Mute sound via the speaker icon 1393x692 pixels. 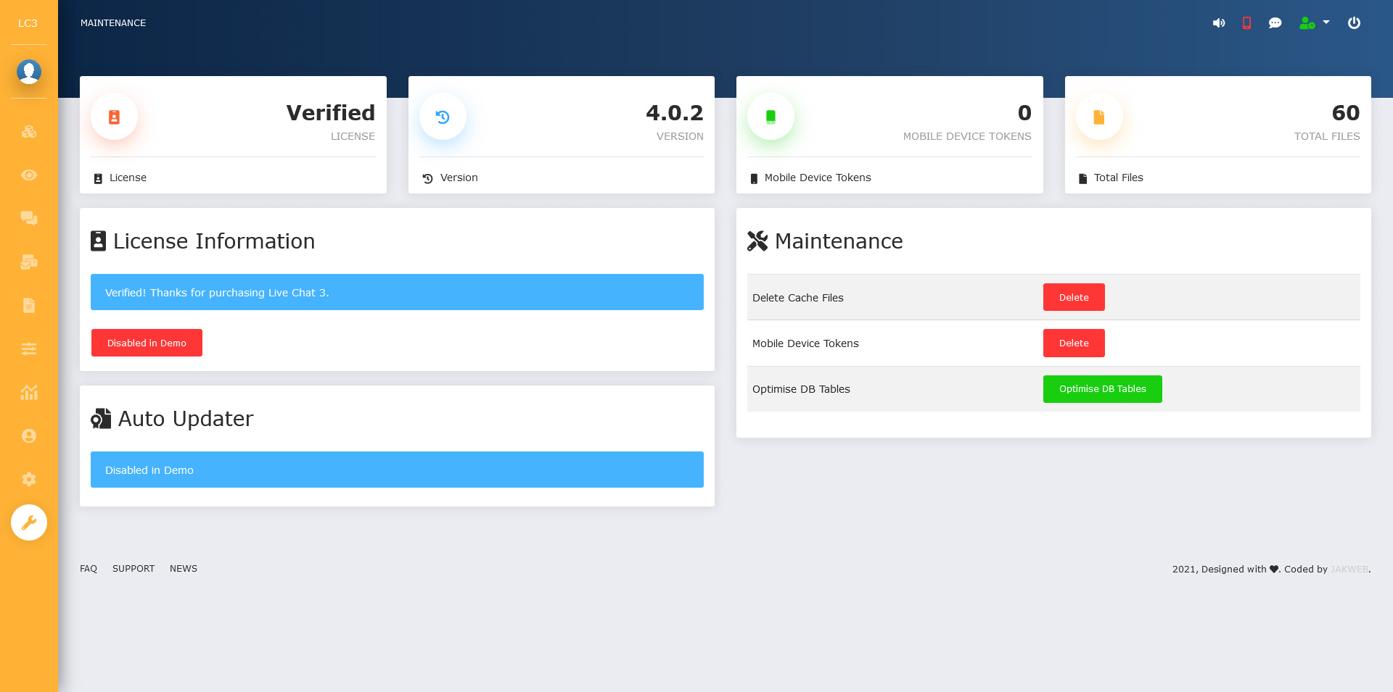(1219, 23)
